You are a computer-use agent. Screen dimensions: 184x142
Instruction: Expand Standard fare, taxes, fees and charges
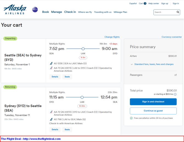pos(154,64)
